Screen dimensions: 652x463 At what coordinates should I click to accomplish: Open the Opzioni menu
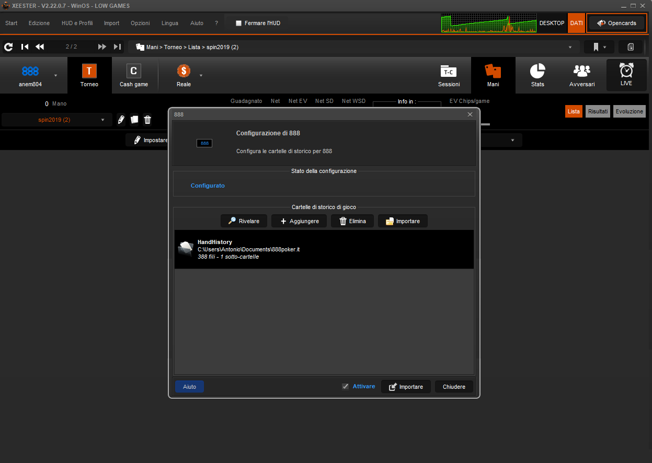[140, 23]
